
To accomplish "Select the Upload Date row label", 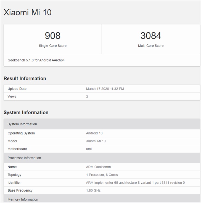I will (17, 89).
